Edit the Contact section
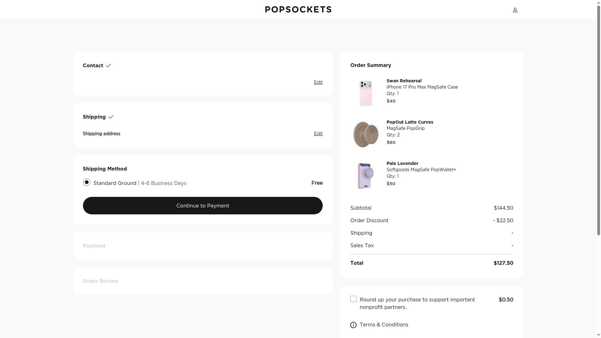601x338 pixels. [x=318, y=82]
